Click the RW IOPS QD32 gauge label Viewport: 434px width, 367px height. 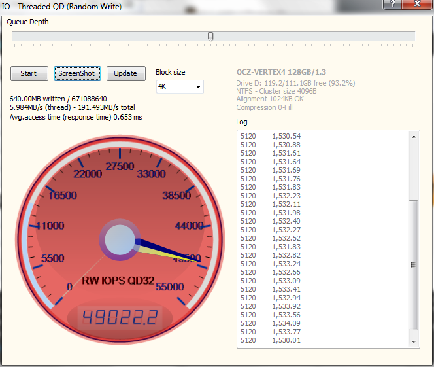pyautogui.click(x=118, y=281)
